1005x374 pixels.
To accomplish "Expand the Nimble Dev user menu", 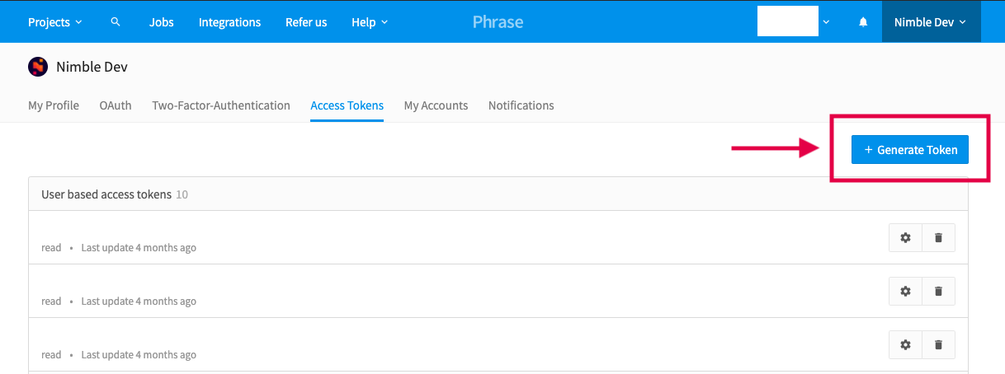I will (930, 22).
